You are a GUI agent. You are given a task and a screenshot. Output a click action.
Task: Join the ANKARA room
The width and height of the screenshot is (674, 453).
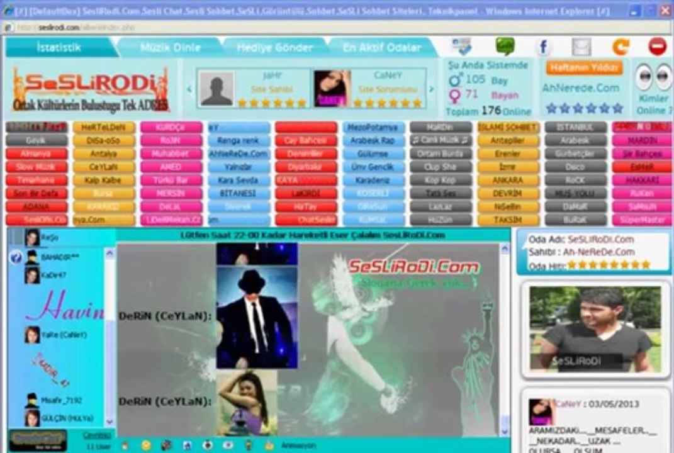click(508, 180)
